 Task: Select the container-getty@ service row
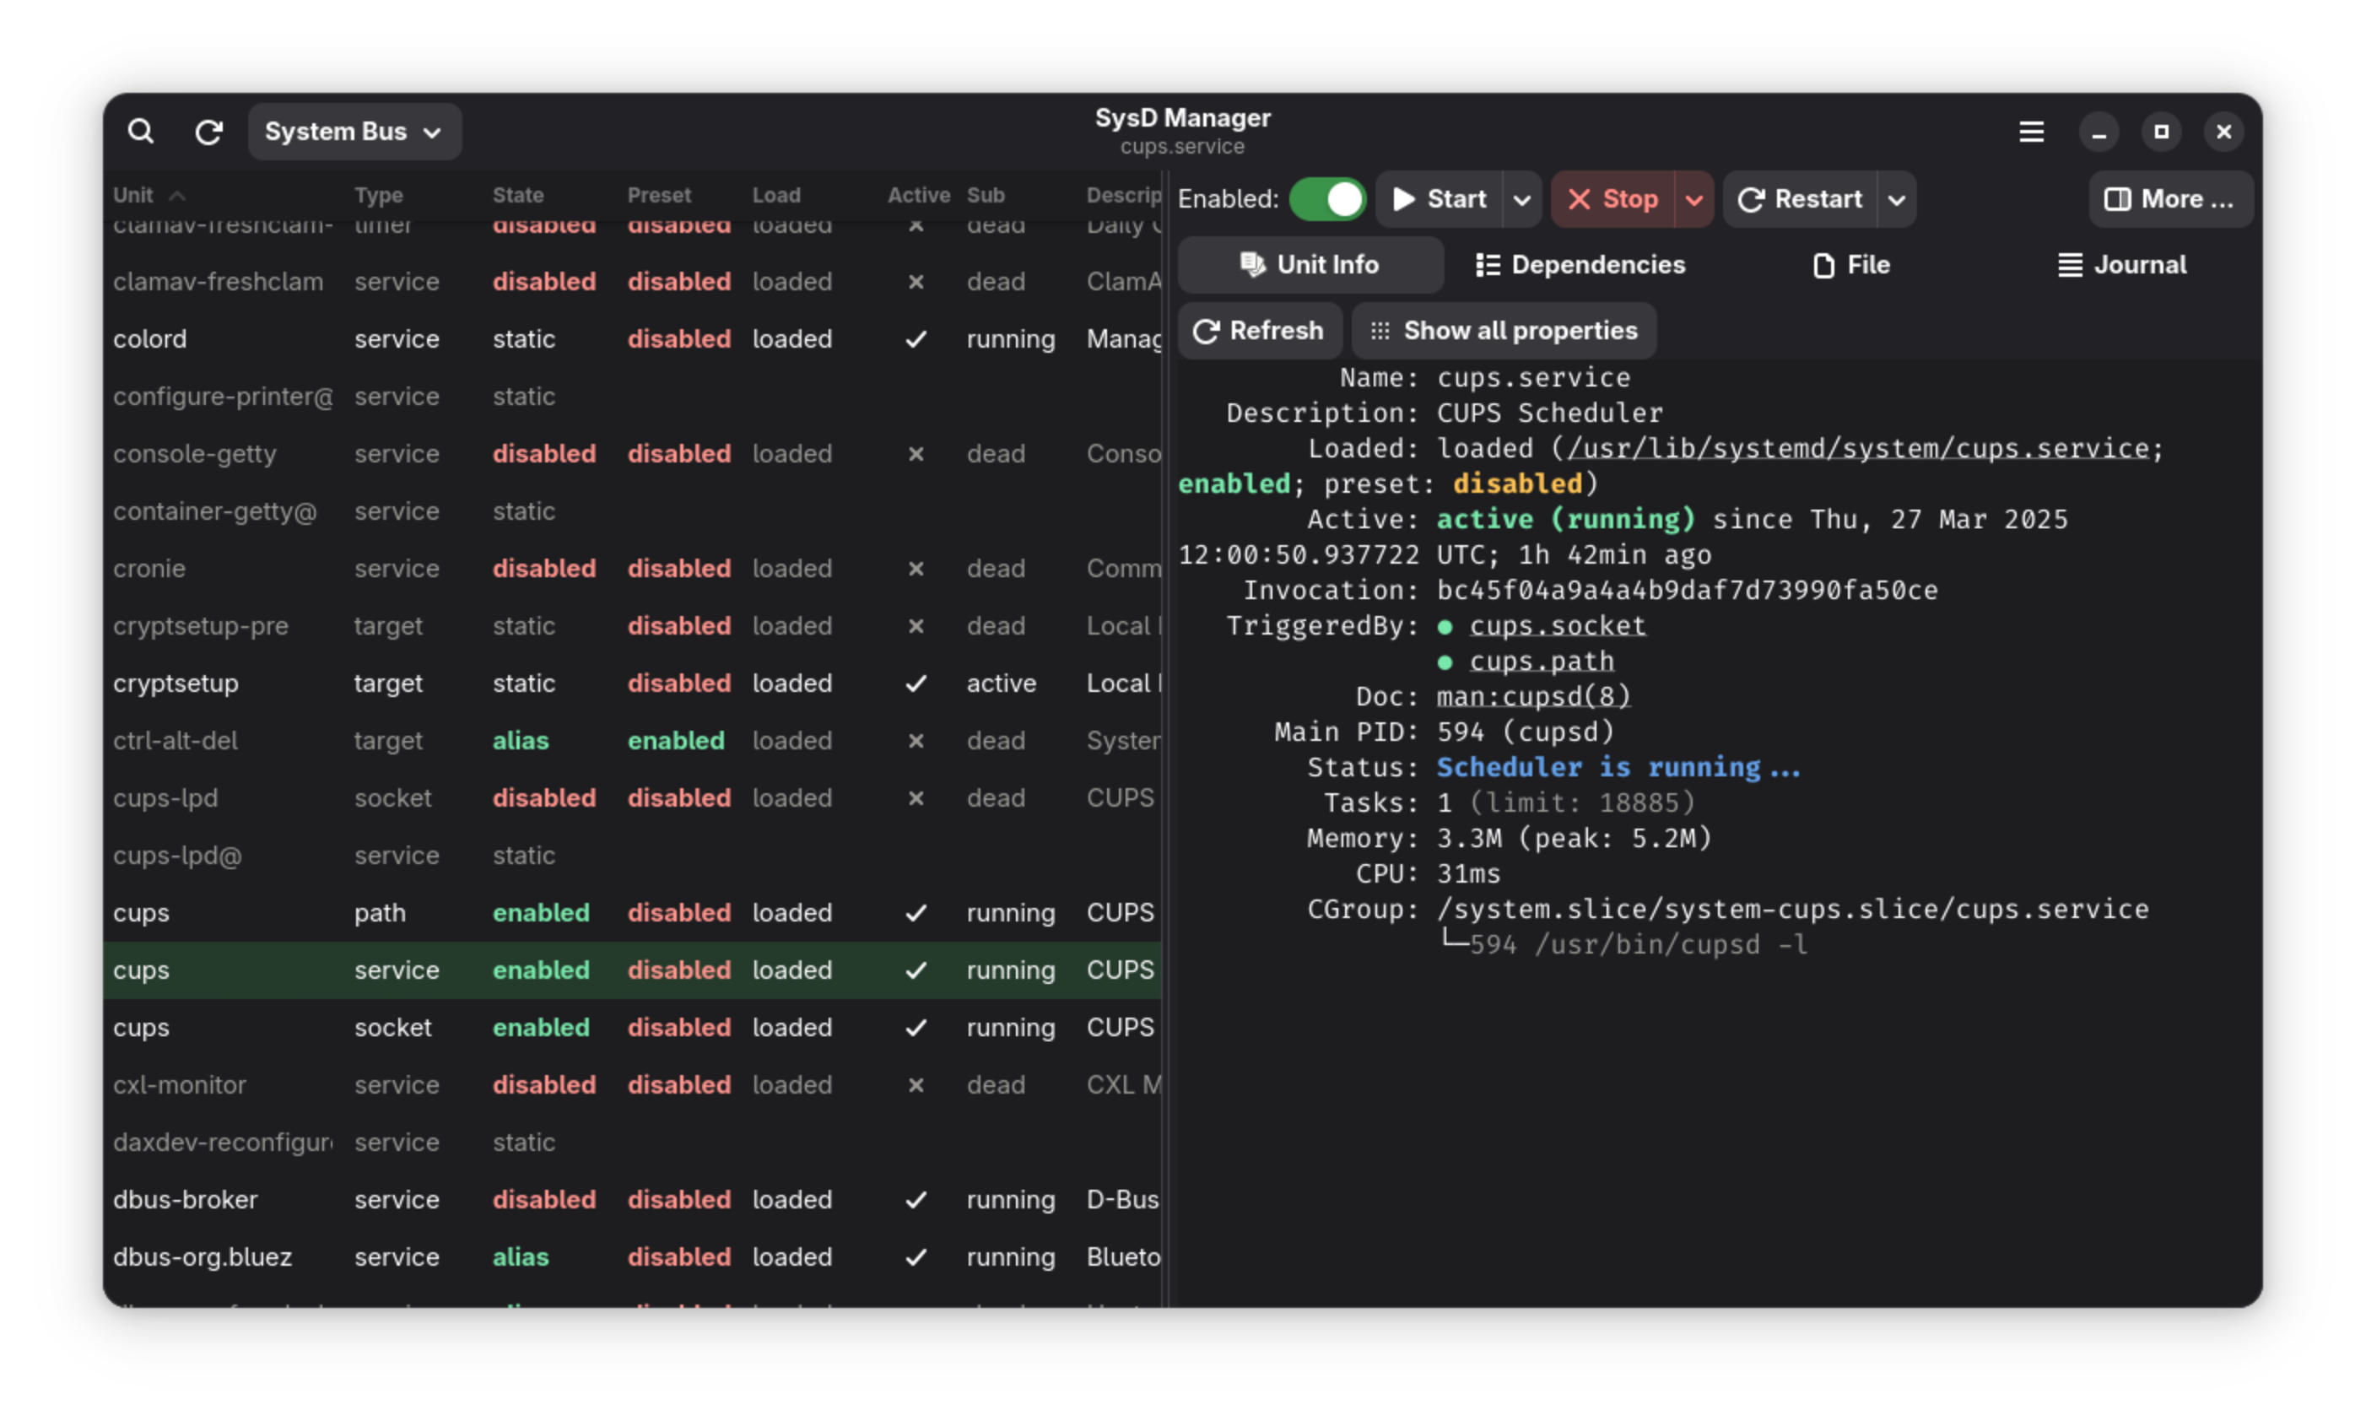[x=632, y=511]
